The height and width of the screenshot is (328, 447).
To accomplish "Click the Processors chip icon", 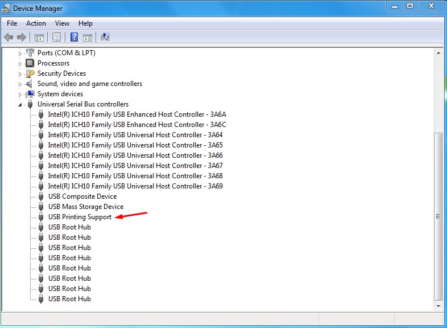I will tap(30, 63).
